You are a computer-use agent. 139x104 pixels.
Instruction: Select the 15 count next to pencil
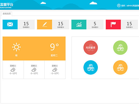coord(61,24)
